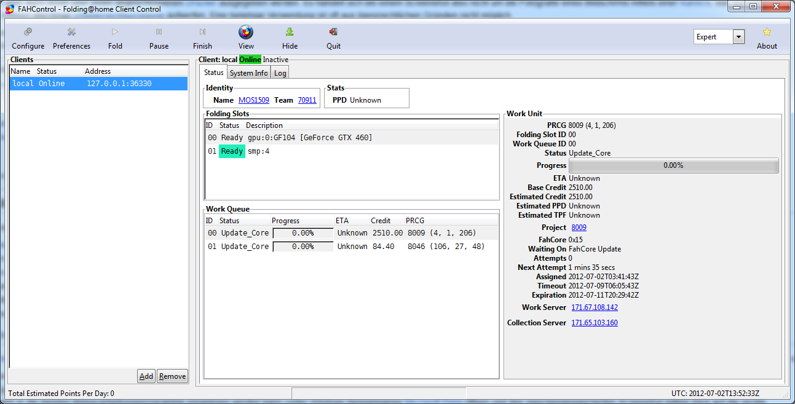Click the Add client button
The width and height of the screenshot is (795, 404).
146,376
